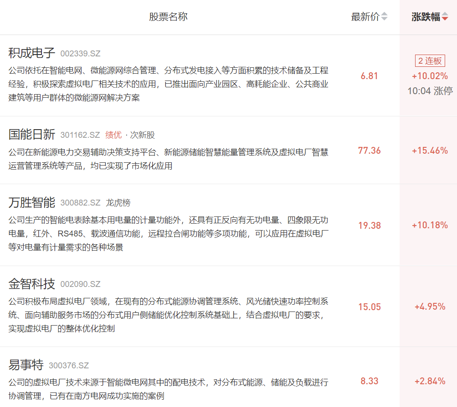This screenshot has width=457, height=407.
Task: Click the 次新股 tag
Action: 142,135
